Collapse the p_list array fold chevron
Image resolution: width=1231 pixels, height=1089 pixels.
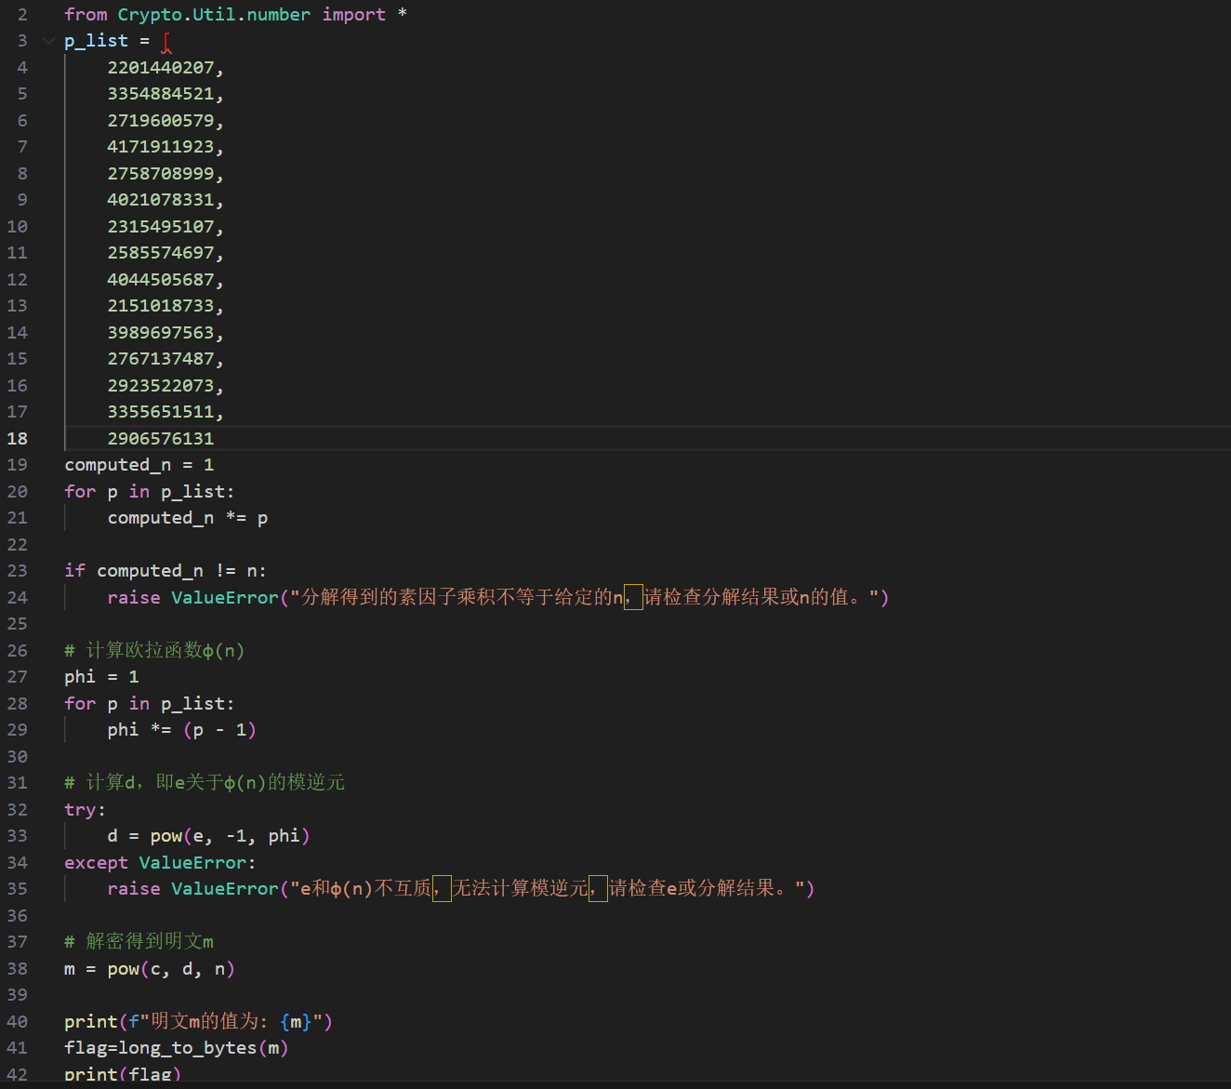pos(48,41)
